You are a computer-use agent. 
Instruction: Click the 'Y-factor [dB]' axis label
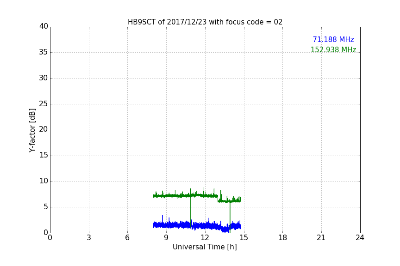(x=32, y=131)
